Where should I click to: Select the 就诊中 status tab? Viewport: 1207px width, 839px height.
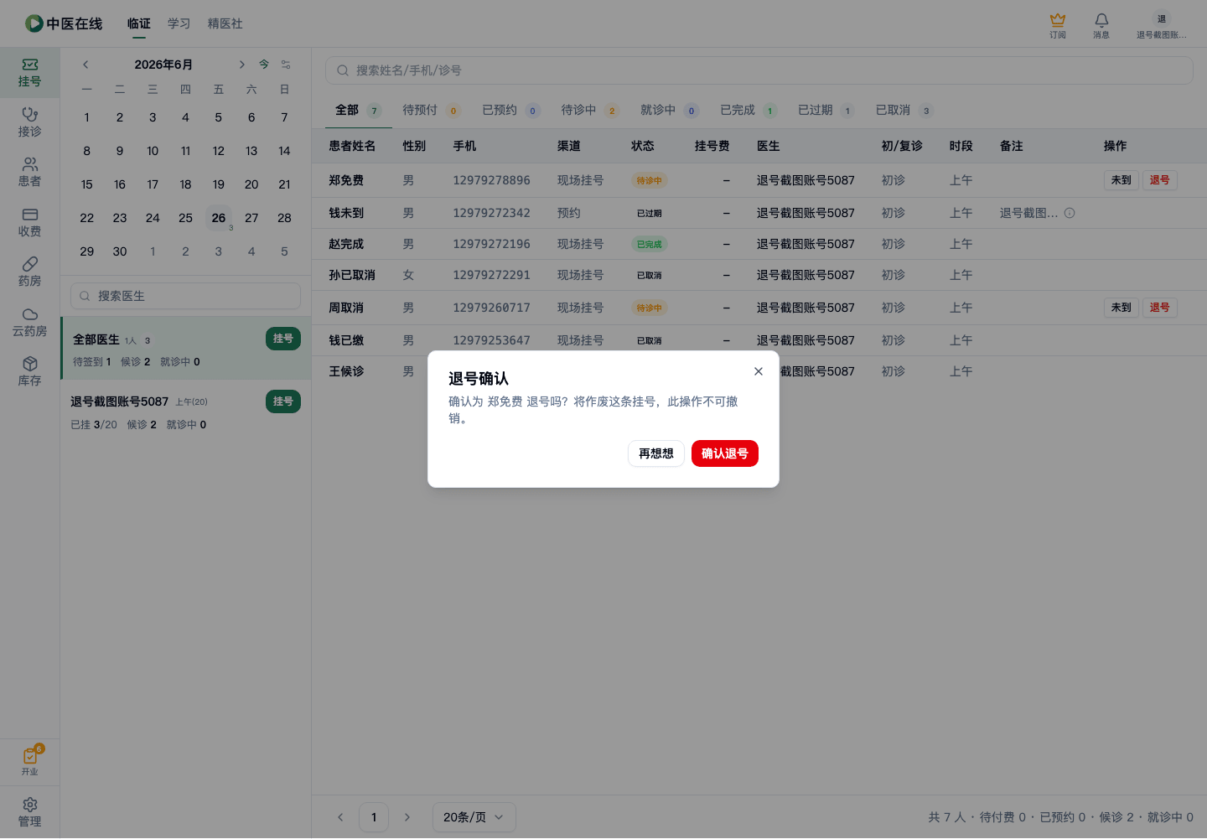[669, 111]
